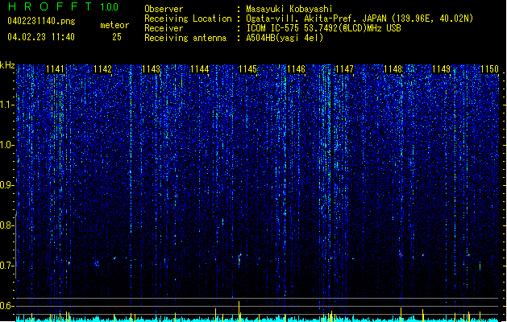Image resolution: width=507 pixels, height=322 pixels.
Task: Click the Ogata-vill. Akita-Pref. JAPAN location text
Action: (x=359, y=19)
